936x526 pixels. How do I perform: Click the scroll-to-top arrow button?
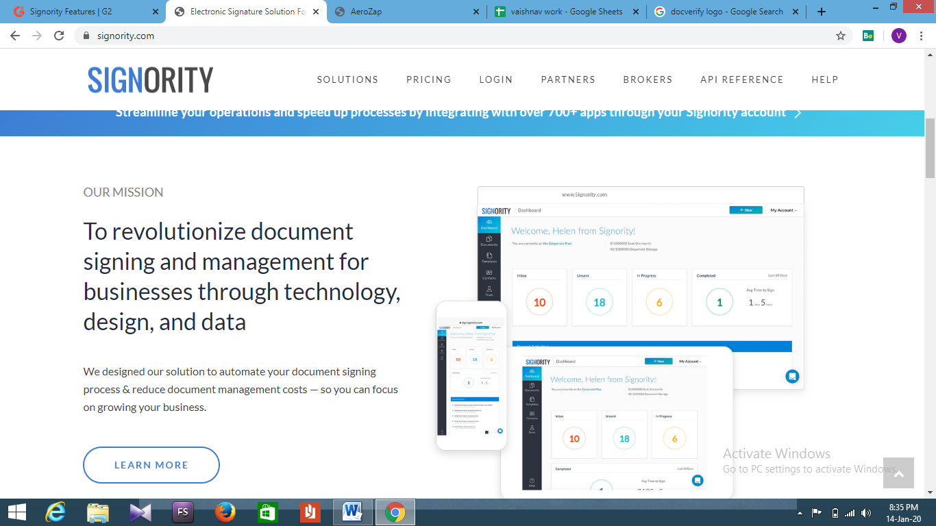(x=899, y=473)
